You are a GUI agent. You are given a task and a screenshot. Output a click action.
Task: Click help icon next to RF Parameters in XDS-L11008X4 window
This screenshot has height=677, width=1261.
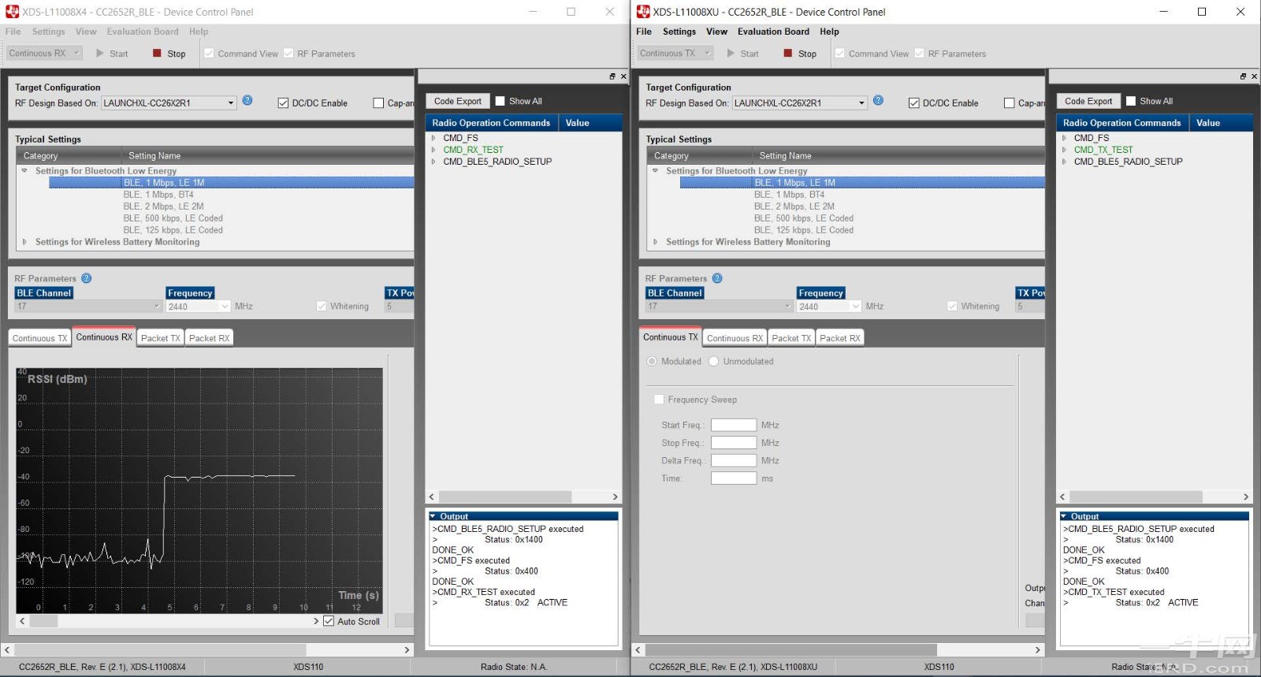click(87, 278)
